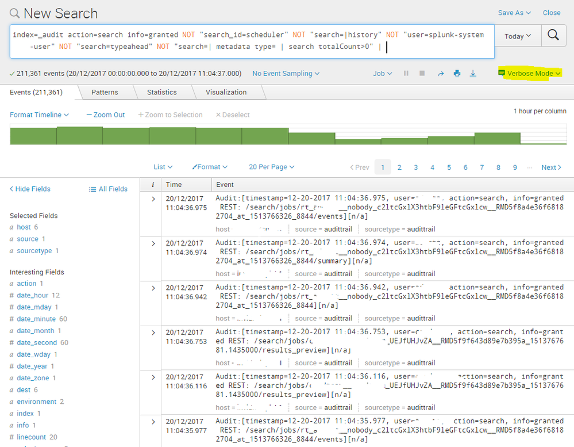Open the Format Timeline dropdown

pyautogui.click(x=39, y=114)
